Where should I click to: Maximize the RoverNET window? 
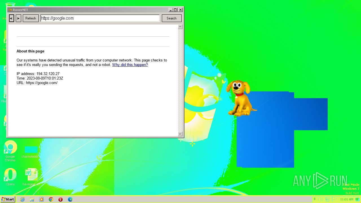(175, 10)
